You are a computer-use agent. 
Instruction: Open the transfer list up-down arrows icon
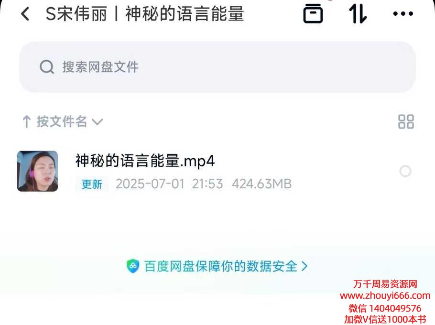click(358, 14)
